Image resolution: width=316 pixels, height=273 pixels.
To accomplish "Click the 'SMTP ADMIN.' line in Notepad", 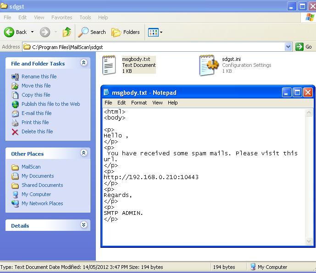I will (123, 213).
